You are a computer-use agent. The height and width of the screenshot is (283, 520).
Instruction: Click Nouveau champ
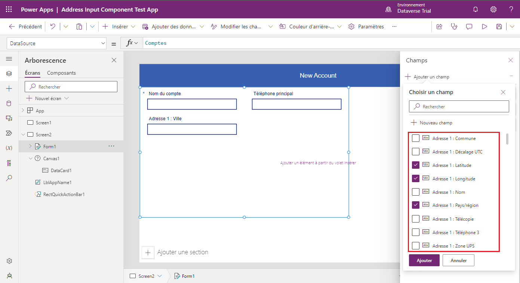coord(431,123)
